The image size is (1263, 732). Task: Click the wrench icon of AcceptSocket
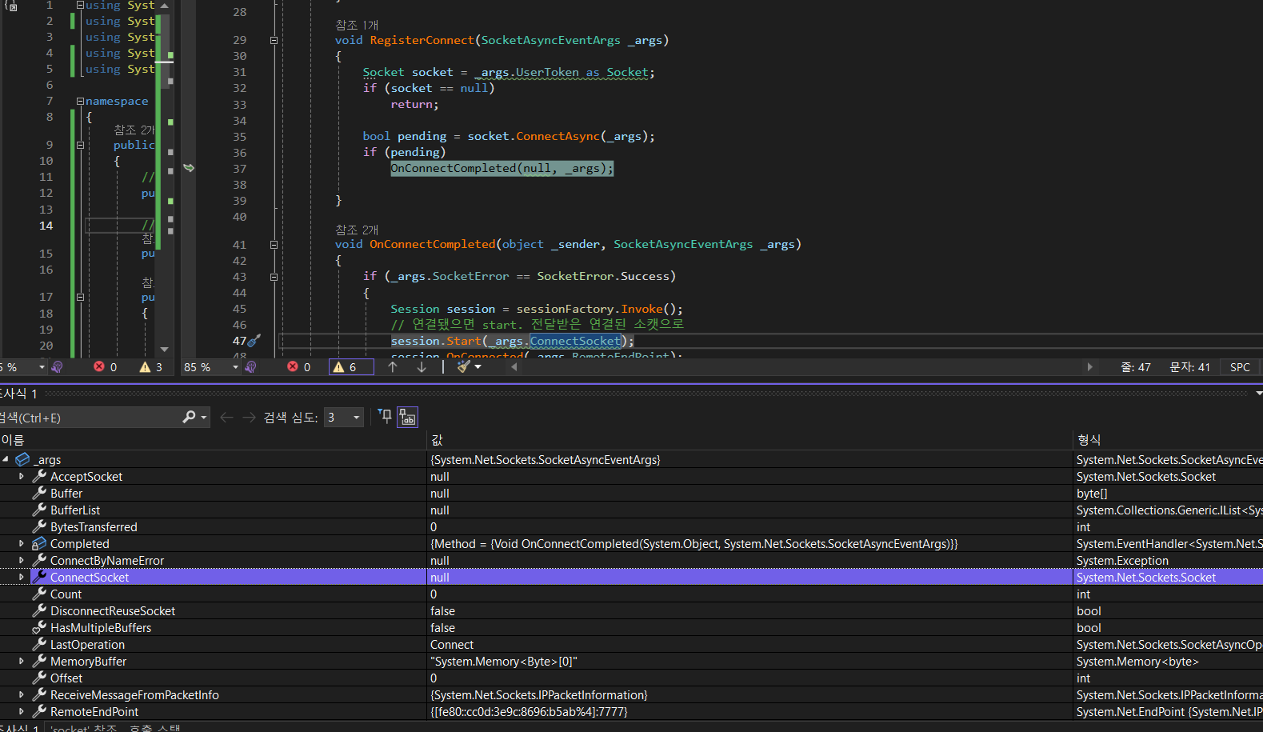click(x=39, y=476)
